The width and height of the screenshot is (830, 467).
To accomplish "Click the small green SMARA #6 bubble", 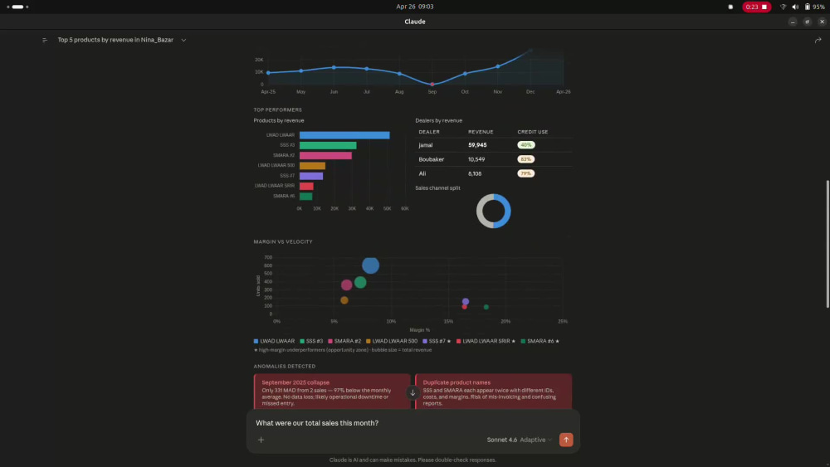I will click(x=486, y=307).
